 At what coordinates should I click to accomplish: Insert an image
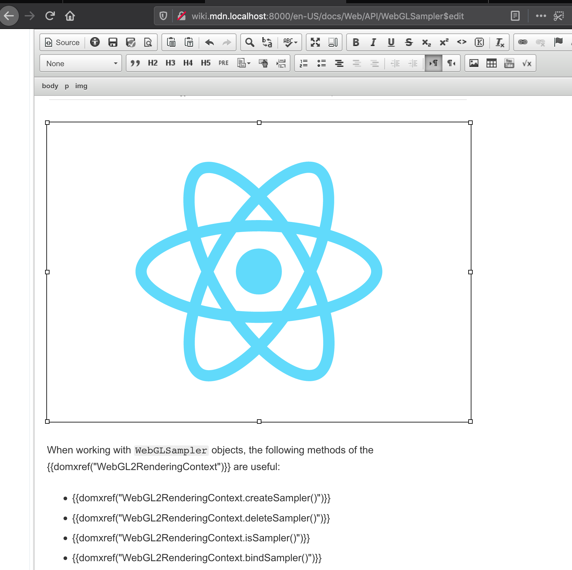[474, 63]
